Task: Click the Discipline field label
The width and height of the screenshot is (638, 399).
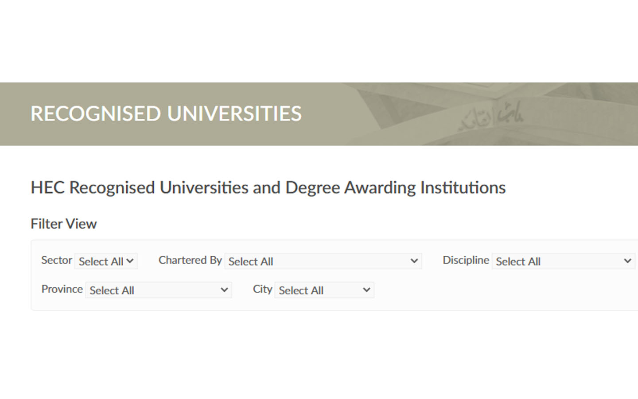Action: (x=466, y=260)
